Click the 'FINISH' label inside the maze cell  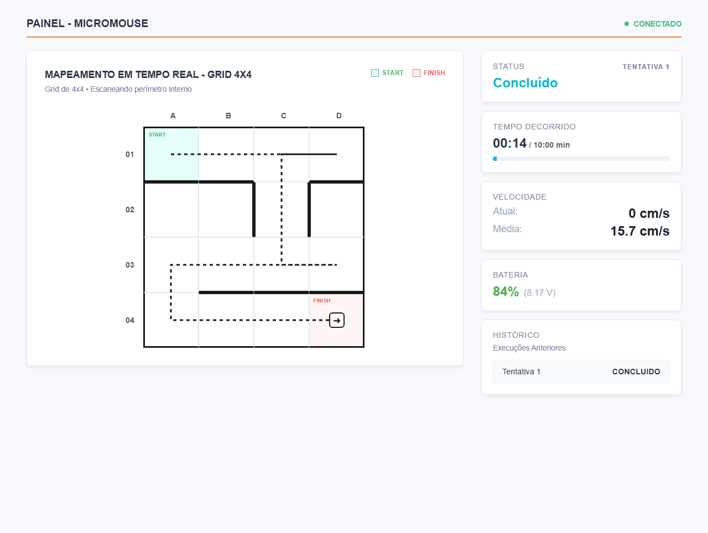click(x=322, y=301)
